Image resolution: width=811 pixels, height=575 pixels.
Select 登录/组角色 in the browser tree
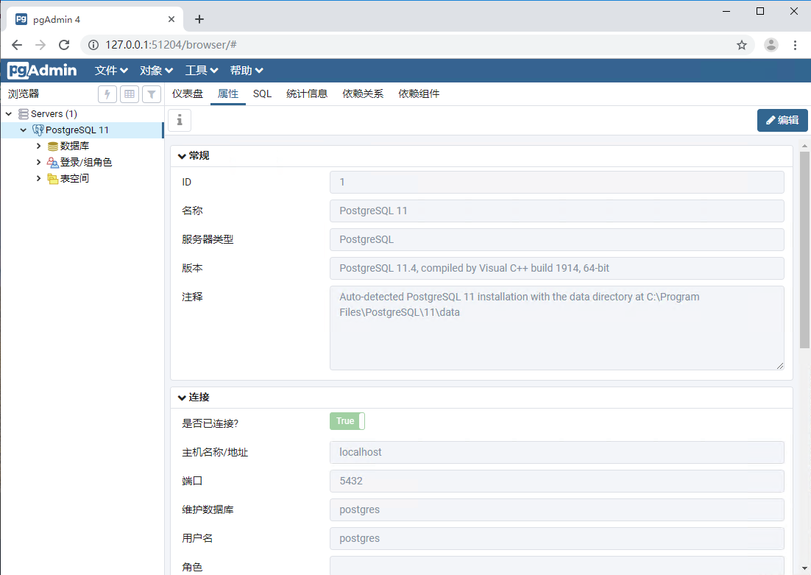(86, 163)
